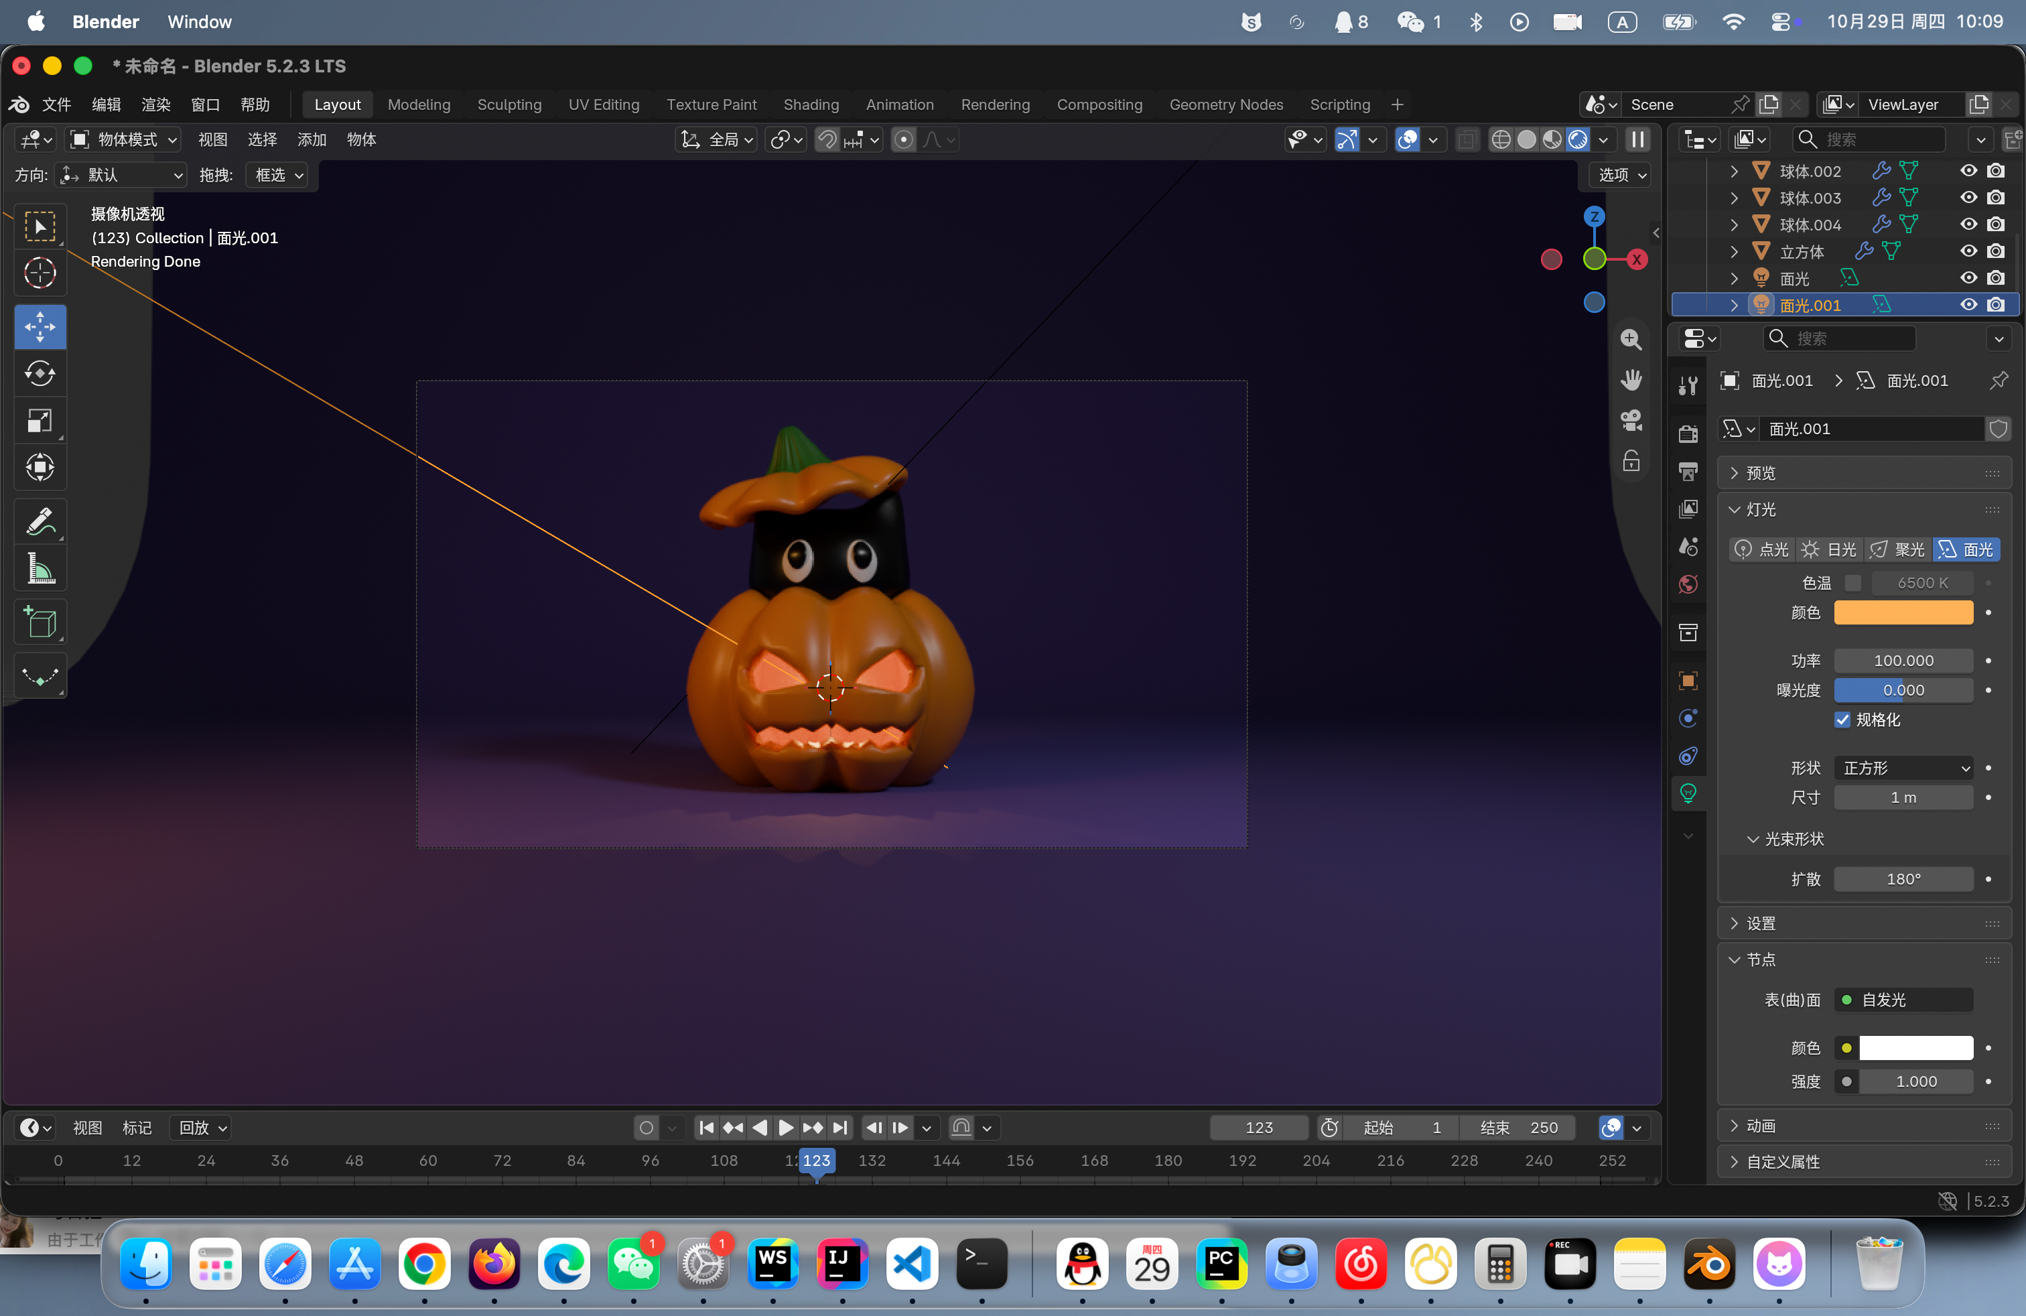Play the animation forward
Image resolution: width=2026 pixels, height=1316 pixels.
click(786, 1128)
